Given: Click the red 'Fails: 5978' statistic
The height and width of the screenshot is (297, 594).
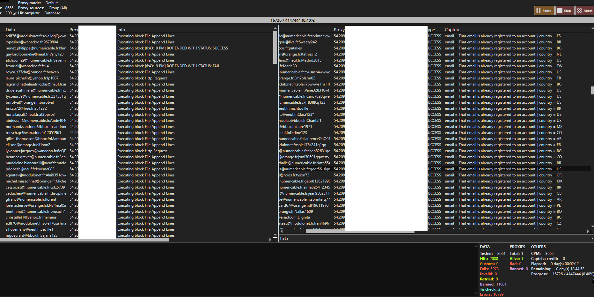Looking at the screenshot, I should click(x=489, y=269).
